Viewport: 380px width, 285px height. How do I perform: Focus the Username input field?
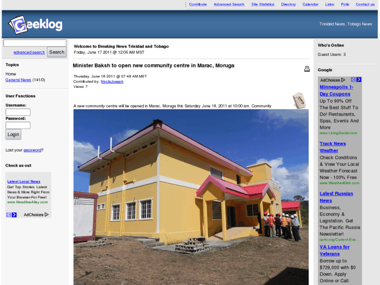(x=18, y=112)
